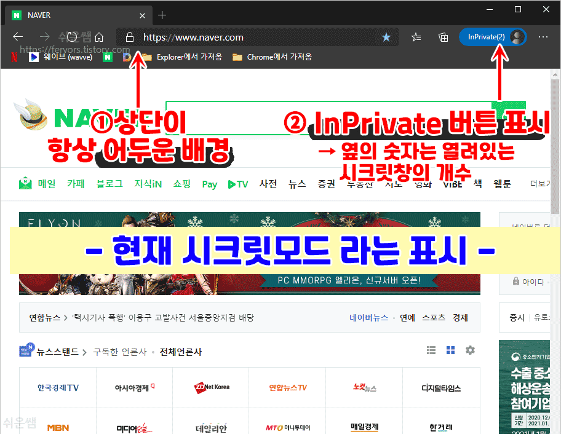Open MBN publisher tile
The width and height of the screenshot is (561, 434).
click(x=58, y=422)
